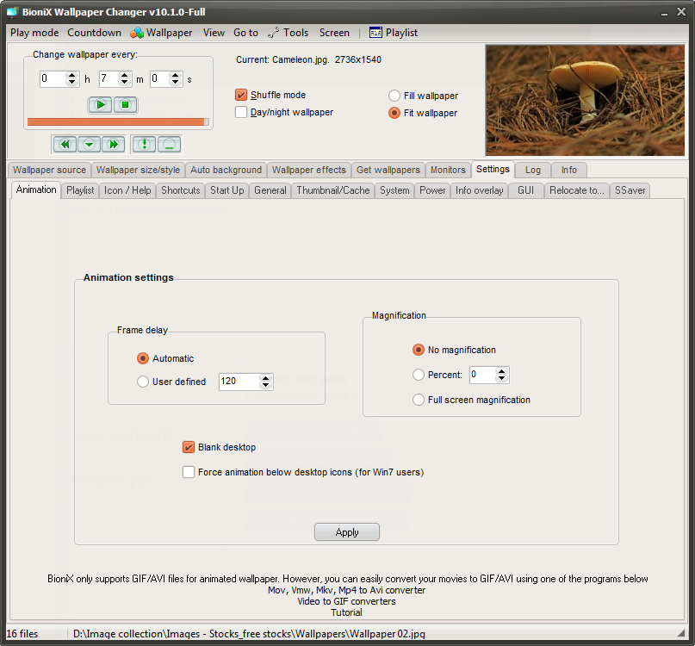Go to previous wallpaper with rewind icon
The height and width of the screenshot is (646, 695).
tap(65, 144)
